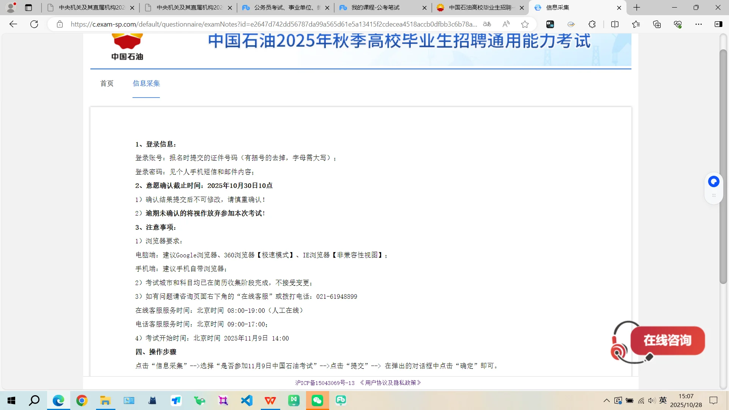
Task: Open the Fenbi app from the taskbar
Action: pos(341,401)
